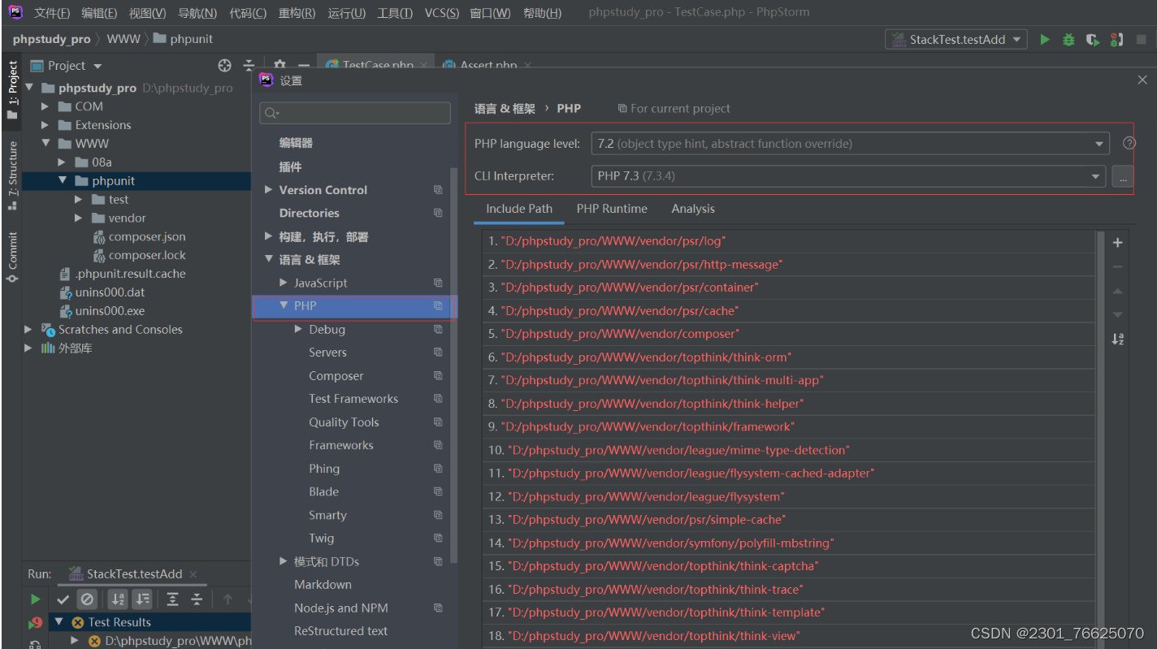Screen dimensions: 1157x649
Task: Open Commit tool window from left stripe
Action: point(12,256)
